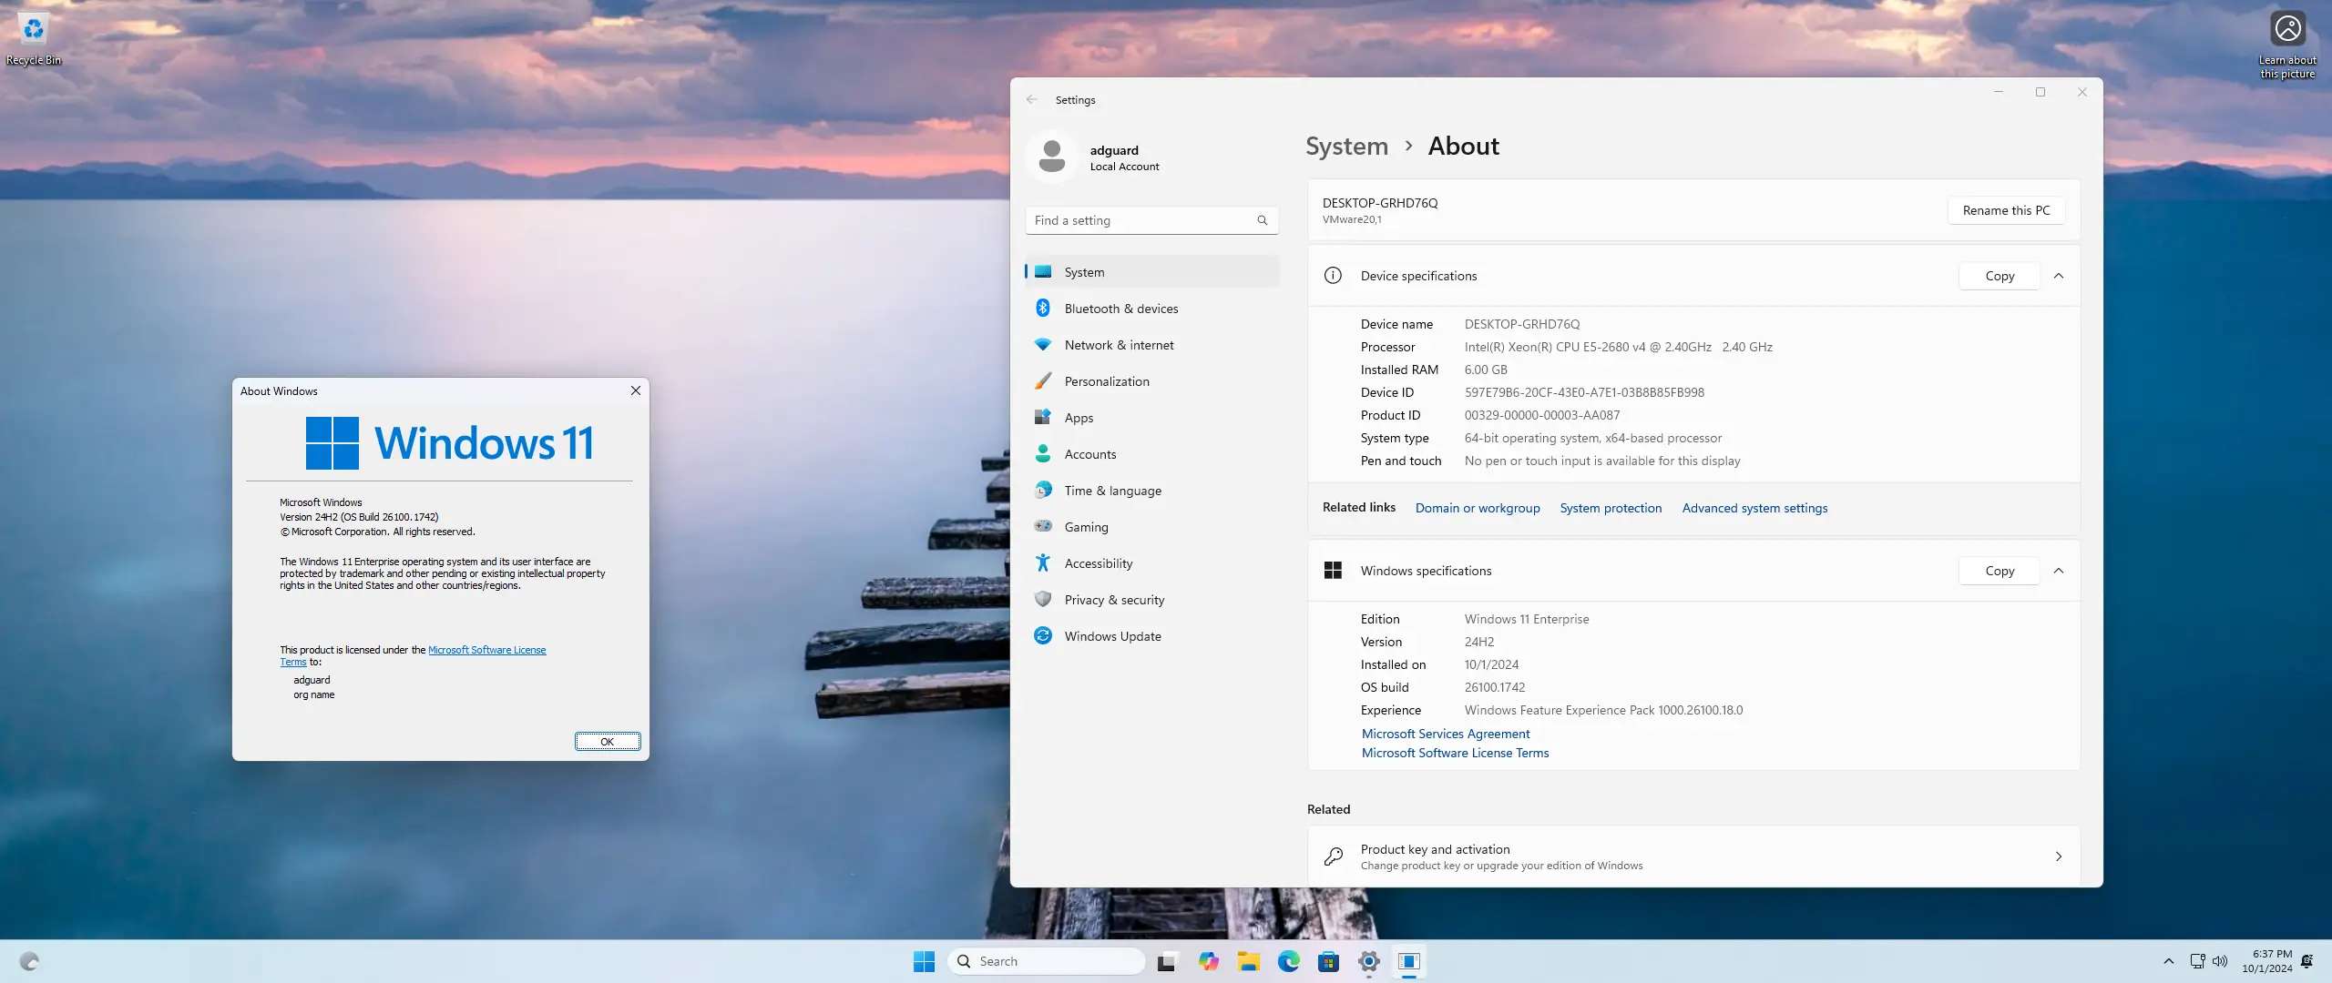
Task: Click the Settings back arrow
Action: coord(1031,99)
